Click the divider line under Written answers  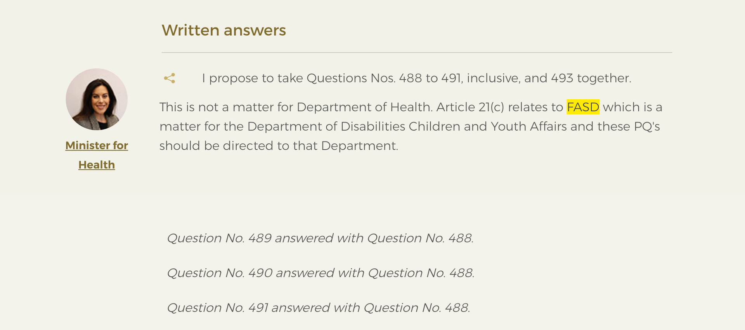[x=417, y=52]
